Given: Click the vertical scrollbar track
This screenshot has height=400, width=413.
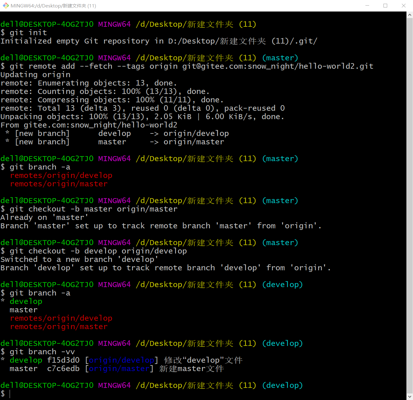Looking at the screenshot, I should coord(410,205).
